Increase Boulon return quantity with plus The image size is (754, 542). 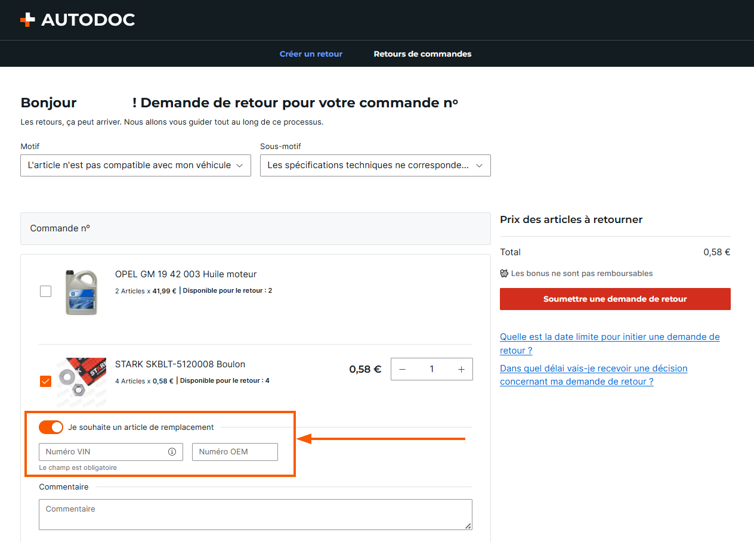point(461,369)
